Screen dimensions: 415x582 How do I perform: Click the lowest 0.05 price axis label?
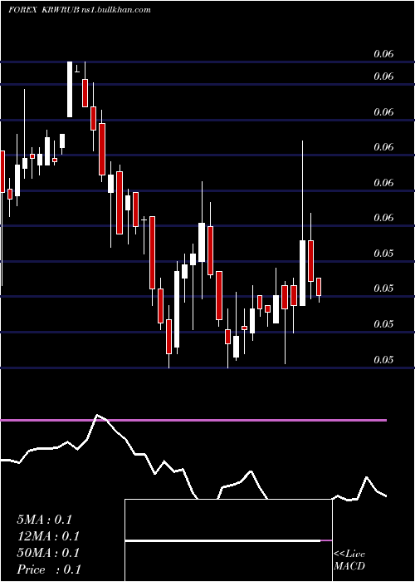pos(383,360)
